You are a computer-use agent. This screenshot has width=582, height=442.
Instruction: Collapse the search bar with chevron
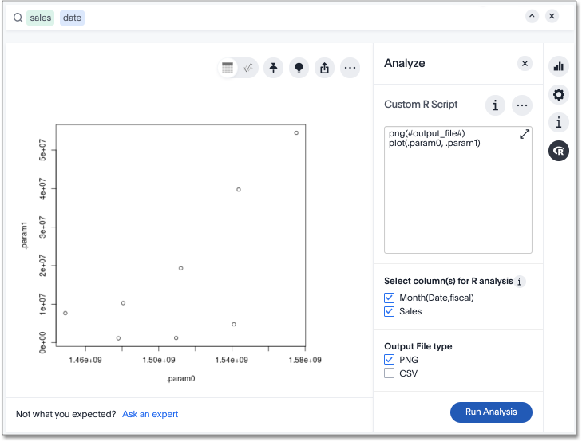532,17
